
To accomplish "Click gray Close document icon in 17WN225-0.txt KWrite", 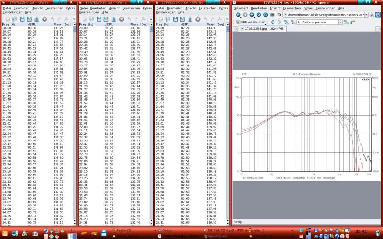I will tap(45, 19).
